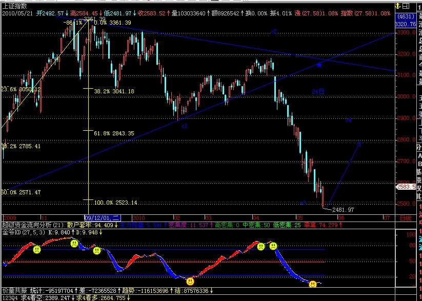Click the 价量共振 indicator name
Image resolution: width=422 pixels, height=301 pixels.
[14, 291]
